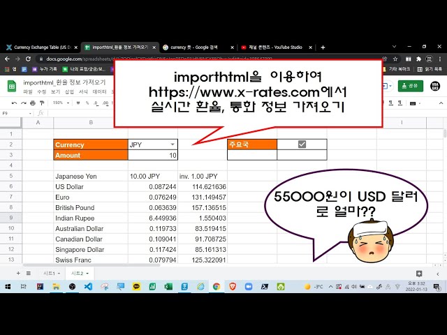The height and width of the screenshot is (335, 447).
Task: Click the Chrome address bar URL
Action: point(159,59)
